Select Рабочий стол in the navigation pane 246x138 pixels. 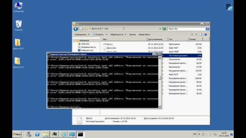[85, 50]
